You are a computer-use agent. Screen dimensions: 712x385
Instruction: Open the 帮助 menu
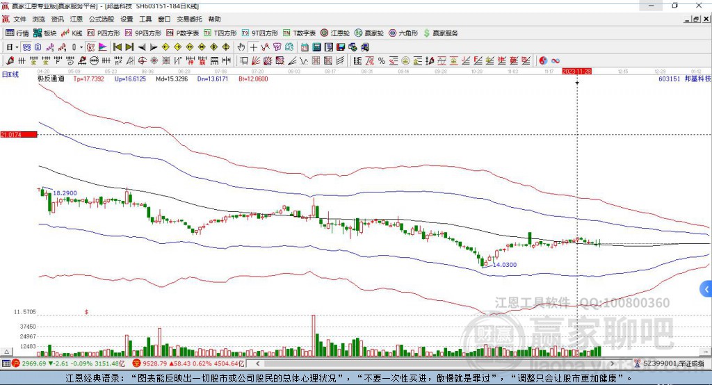coord(214,19)
